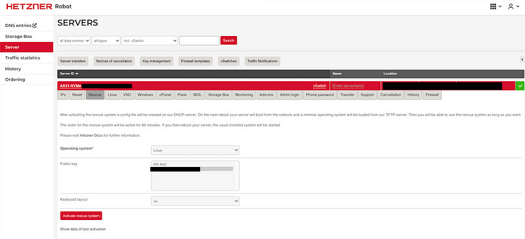Switch to the Support tab
Screen dimensions: 525x239
pyautogui.click(x=367, y=95)
